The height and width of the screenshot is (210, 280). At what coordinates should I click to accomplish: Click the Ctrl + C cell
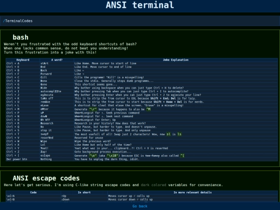point(23,77)
